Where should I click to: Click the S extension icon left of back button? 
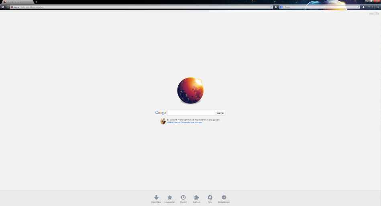pos(2,7)
